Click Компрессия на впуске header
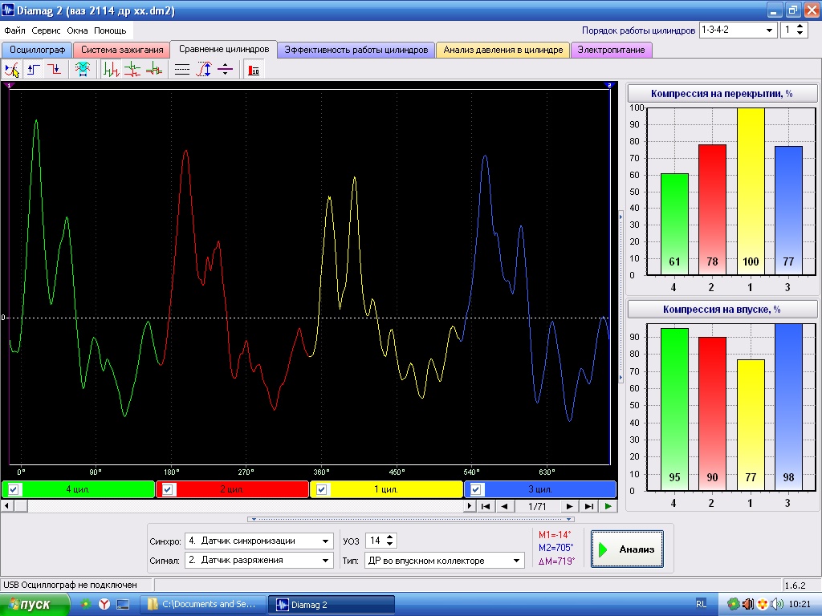Image resolution: width=822 pixels, height=616 pixels. pyautogui.click(x=722, y=310)
